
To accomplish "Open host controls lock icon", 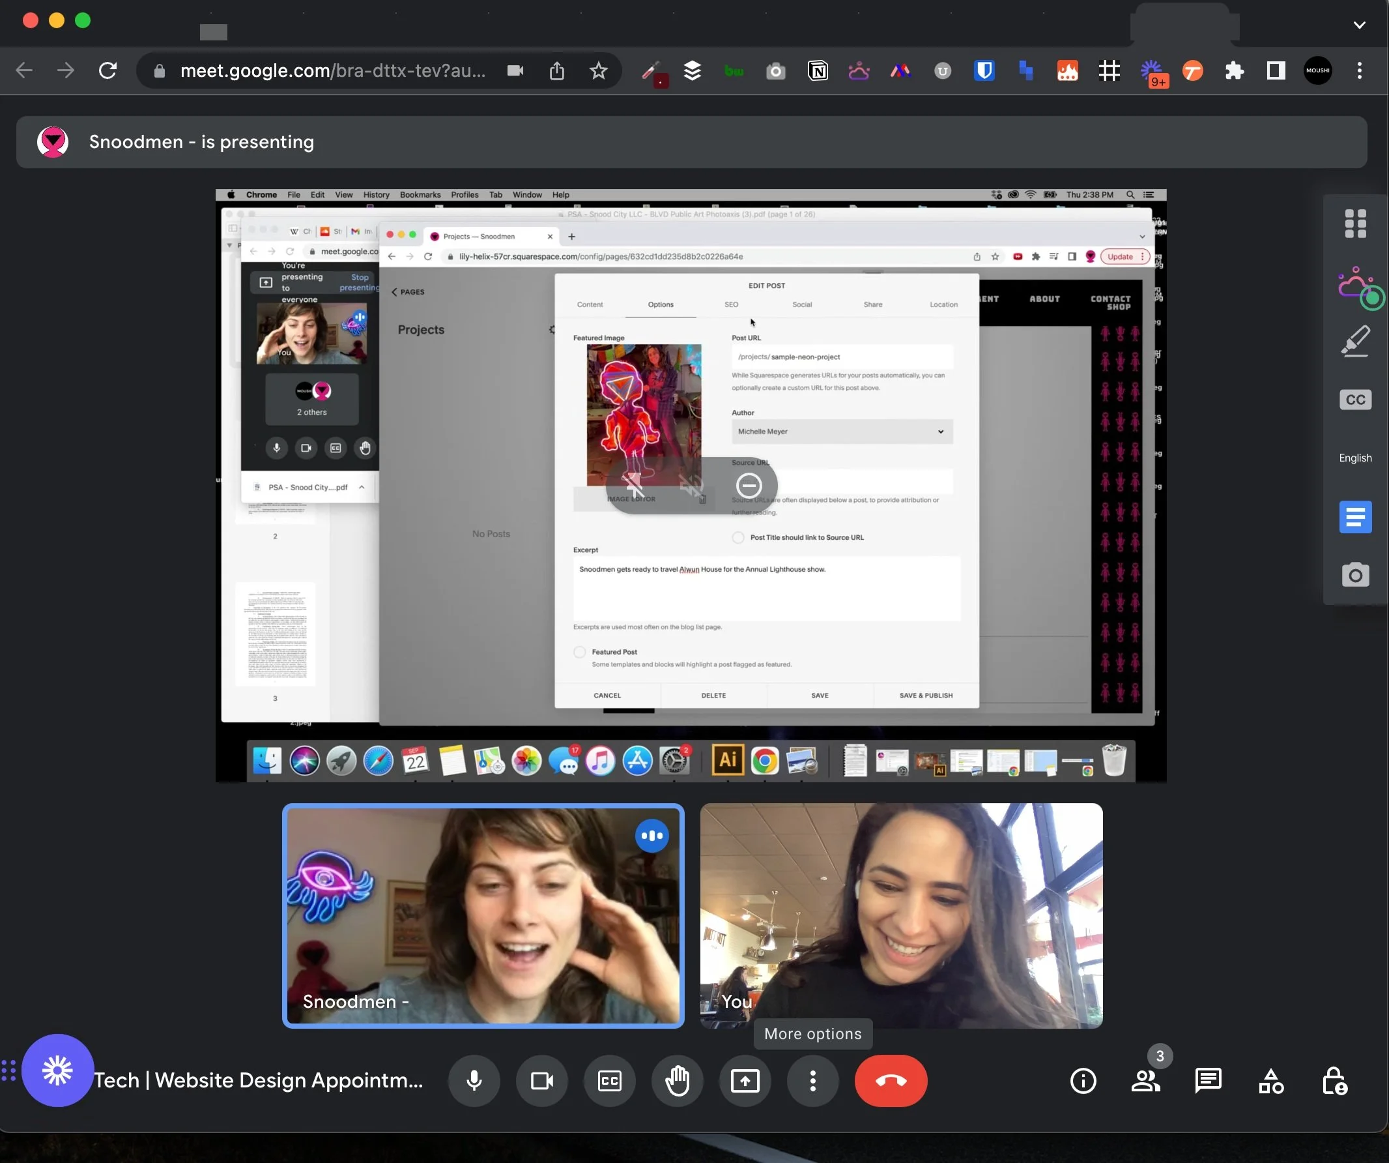I will (1335, 1081).
